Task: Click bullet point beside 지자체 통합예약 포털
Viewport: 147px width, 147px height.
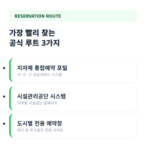Action: point(4,68)
